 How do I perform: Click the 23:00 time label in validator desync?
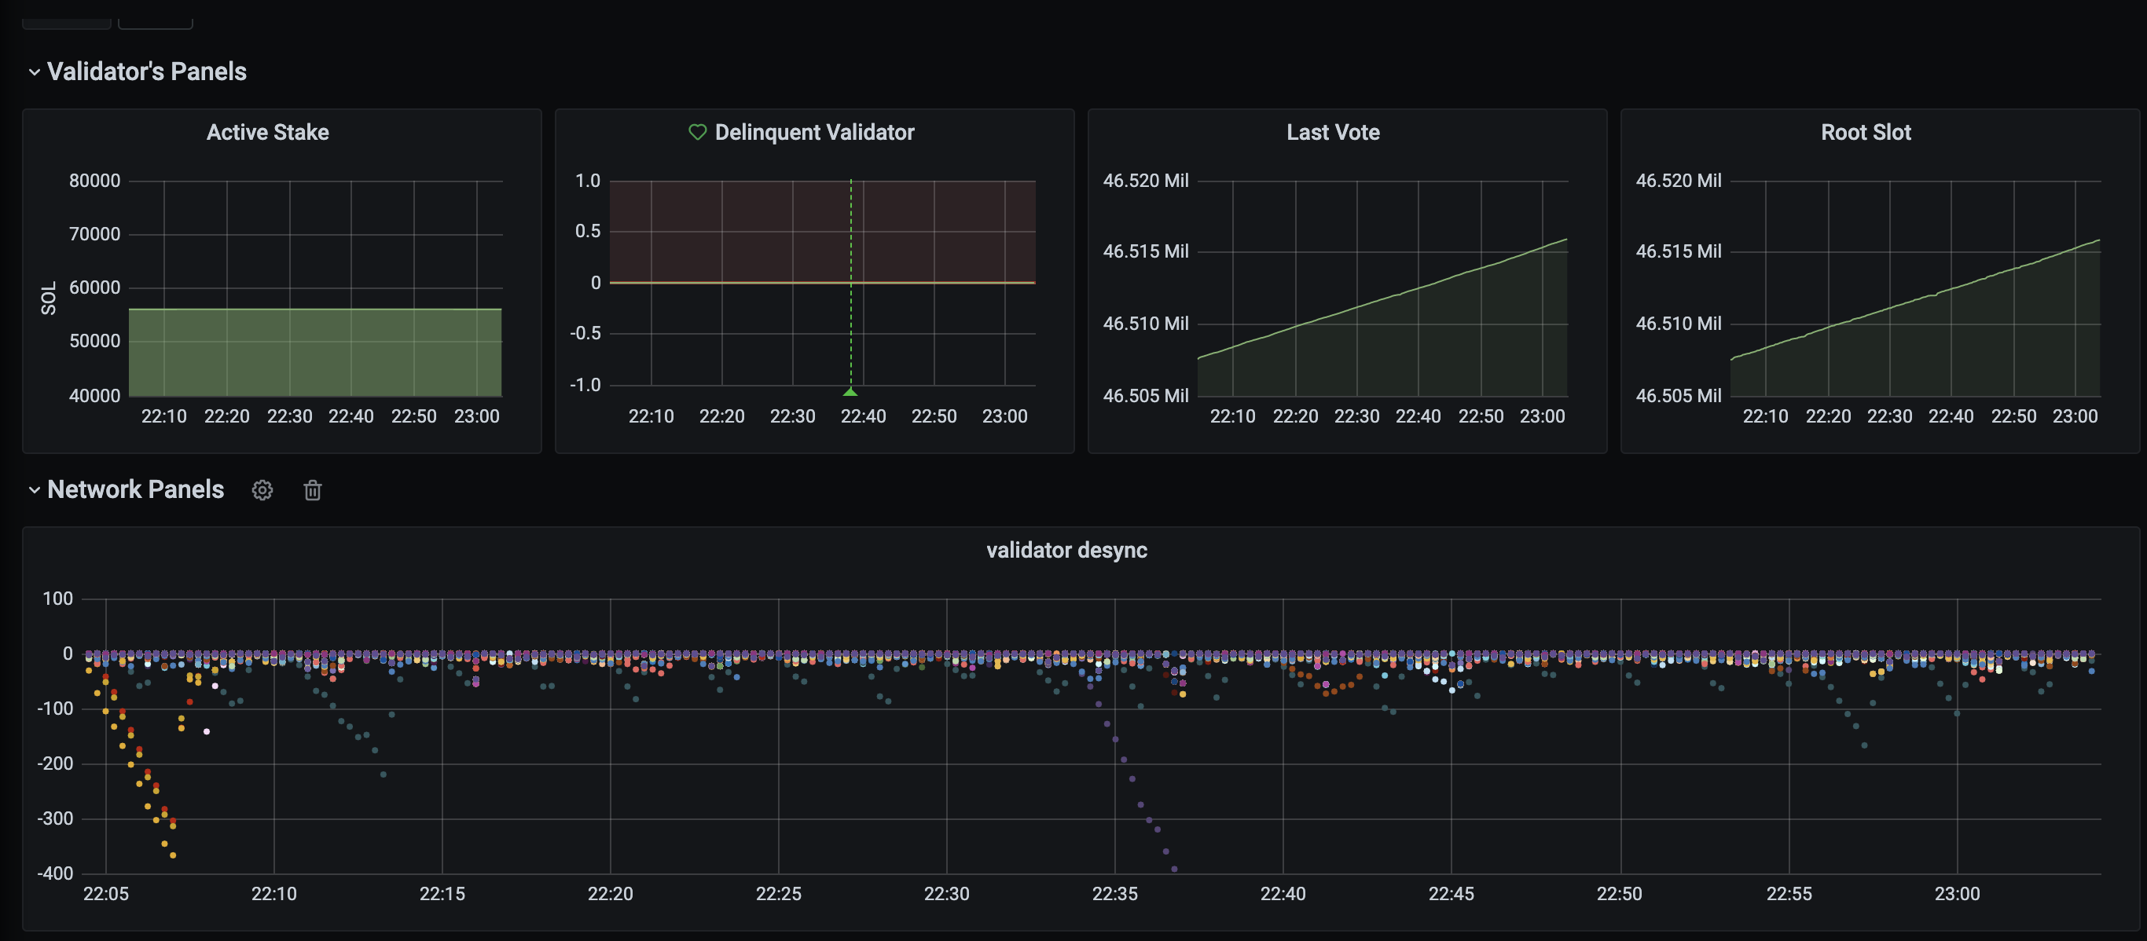click(1956, 895)
